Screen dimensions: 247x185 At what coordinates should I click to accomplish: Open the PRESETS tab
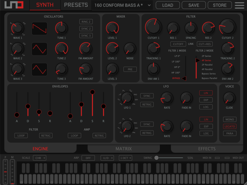(76, 5)
